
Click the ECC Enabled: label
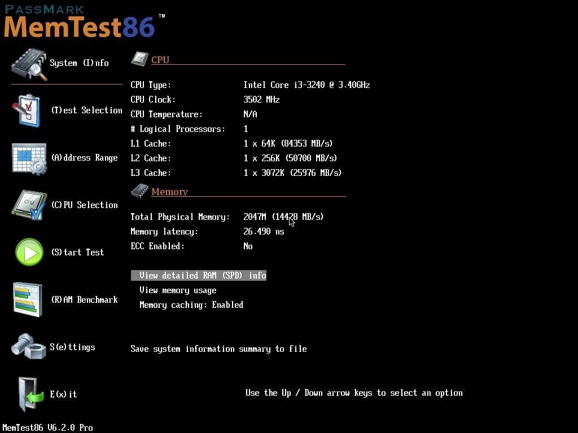point(157,246)
